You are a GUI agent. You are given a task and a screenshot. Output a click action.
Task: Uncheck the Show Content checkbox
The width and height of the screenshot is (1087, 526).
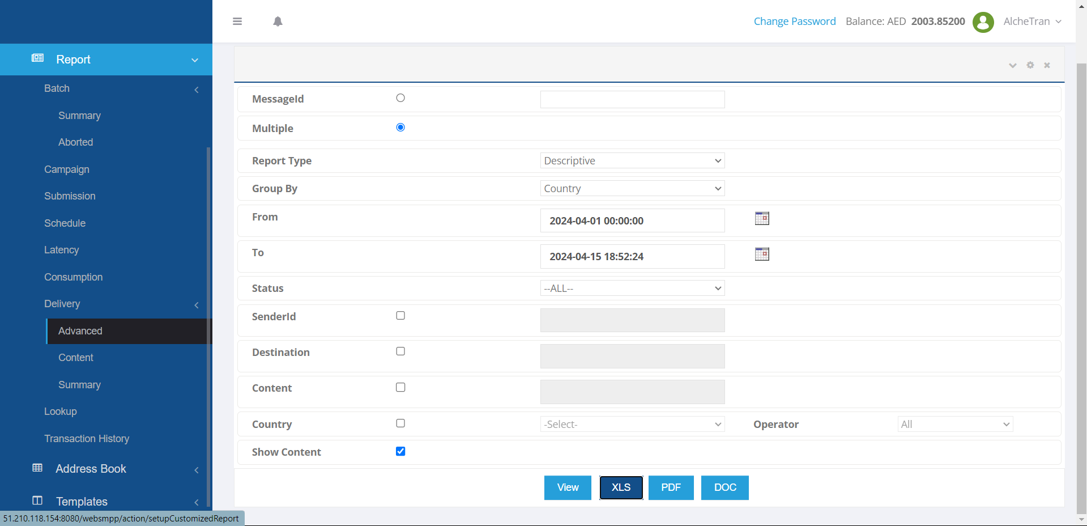pyautogui.click(x=400, y=451)
